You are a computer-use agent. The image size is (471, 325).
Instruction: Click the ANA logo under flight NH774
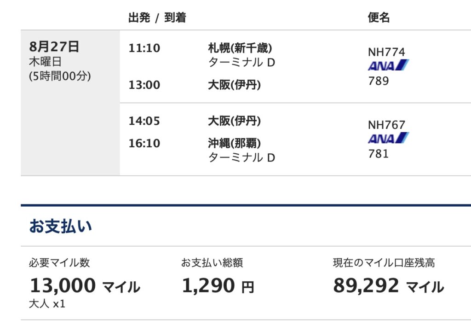coord(388,66)
